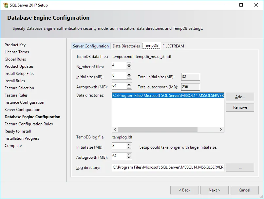Cancel the SQL Server setup
The height and width of the screenshot is (199, 264).
(244, 190)
